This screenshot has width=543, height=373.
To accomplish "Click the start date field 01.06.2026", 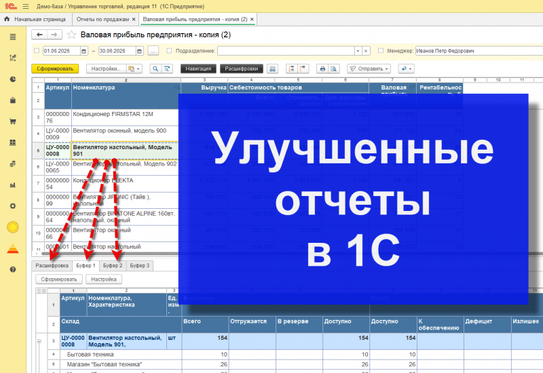I will (x=62, y=51).
